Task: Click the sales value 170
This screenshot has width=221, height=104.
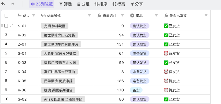Action: pos(120,90)
